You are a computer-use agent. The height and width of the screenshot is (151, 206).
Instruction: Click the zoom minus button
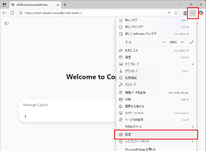164,42
